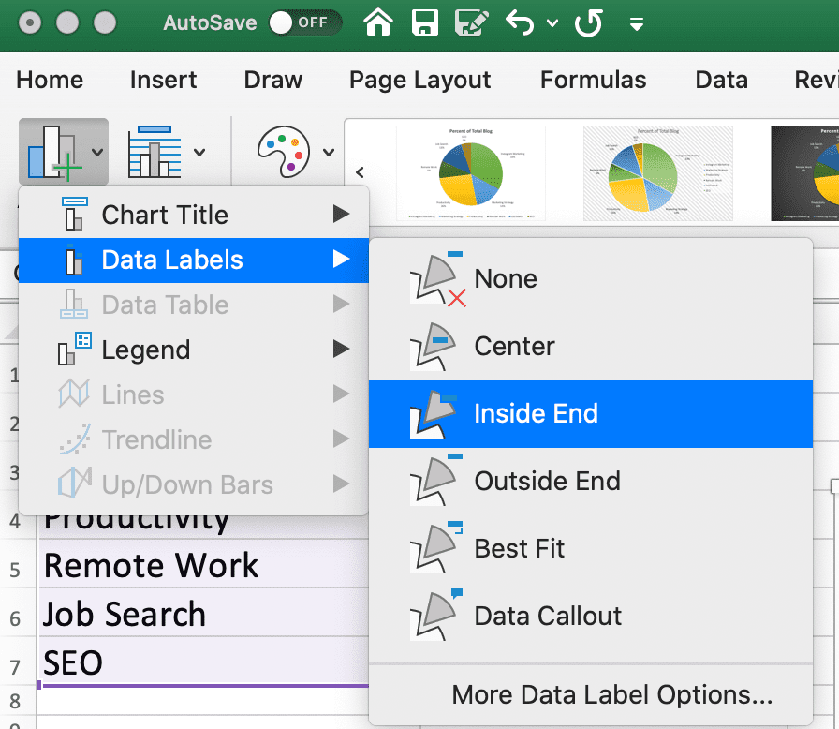Screen dimensions: 839x729
Task: Select the first pie chart style thumbnail
Action: (460, 171)
